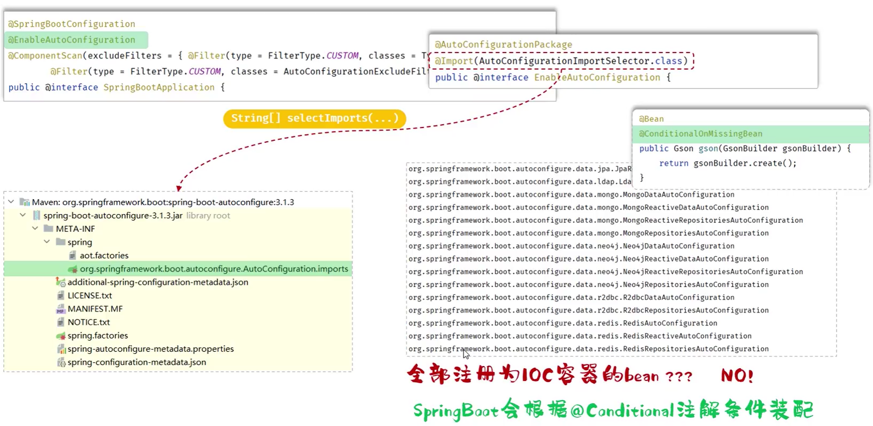Click the aot.factories file icon
The image size is (873, 426).
[73, 255]
